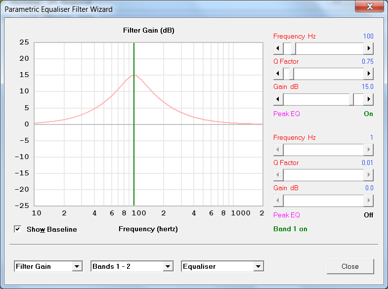Click the Close button

tap(350, 266)
